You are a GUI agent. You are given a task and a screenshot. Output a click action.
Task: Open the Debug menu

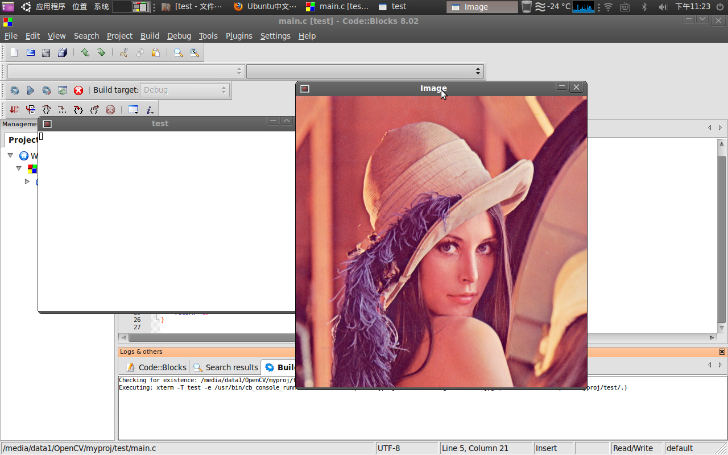pyautogui.click(x=179, y=36)
